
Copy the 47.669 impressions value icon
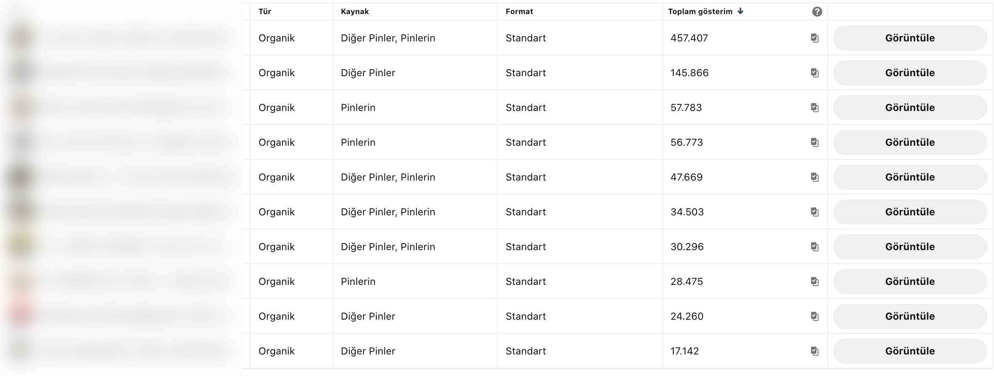814,177
